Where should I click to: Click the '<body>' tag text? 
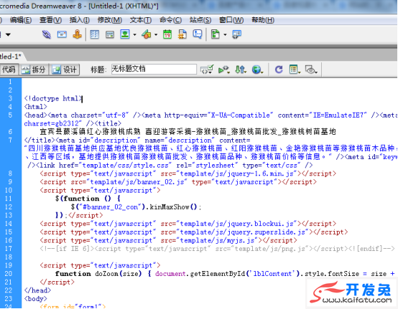click(35, 299)
